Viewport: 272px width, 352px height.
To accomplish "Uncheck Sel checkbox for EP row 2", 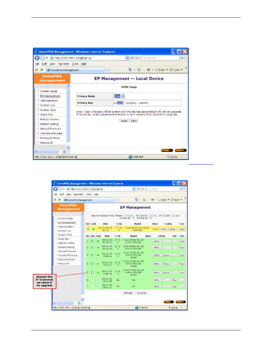I will pyautogui.click(x=92, y=247).
